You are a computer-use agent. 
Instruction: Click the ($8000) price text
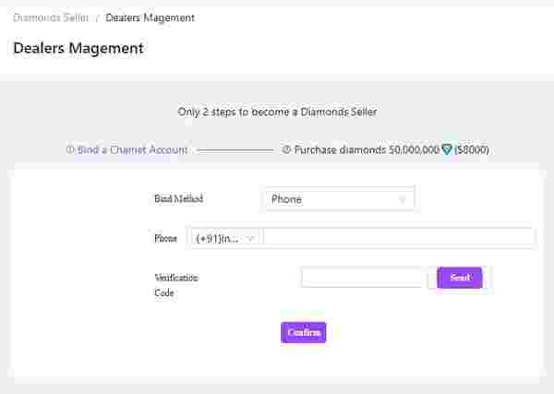click(472, 149)
